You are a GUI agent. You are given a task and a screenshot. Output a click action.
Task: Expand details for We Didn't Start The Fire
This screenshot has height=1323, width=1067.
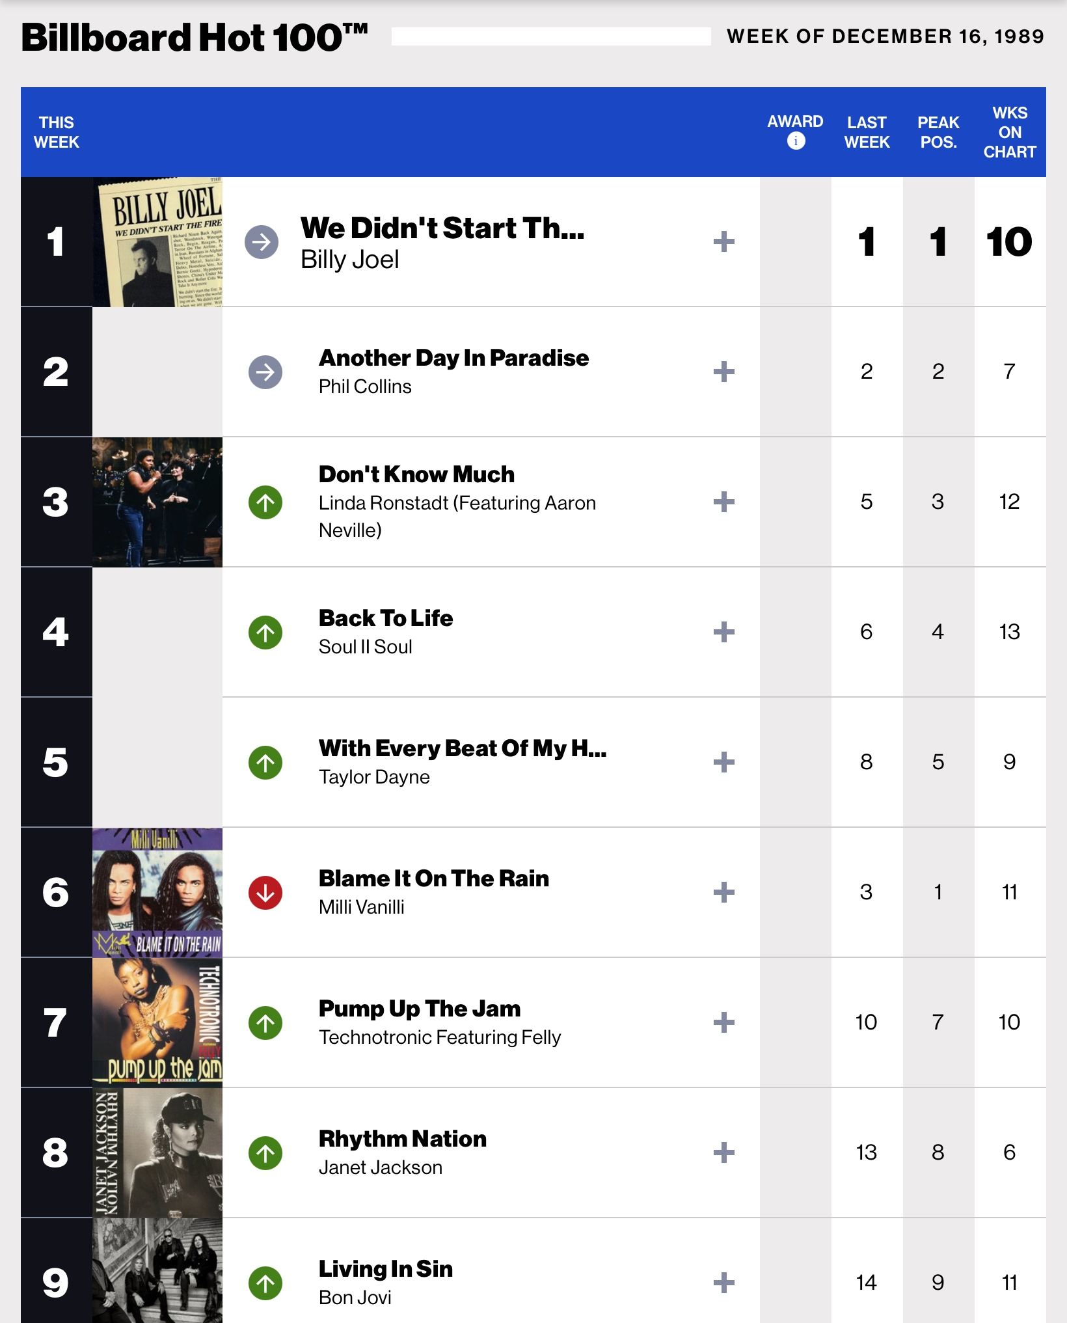click(724, 241)
